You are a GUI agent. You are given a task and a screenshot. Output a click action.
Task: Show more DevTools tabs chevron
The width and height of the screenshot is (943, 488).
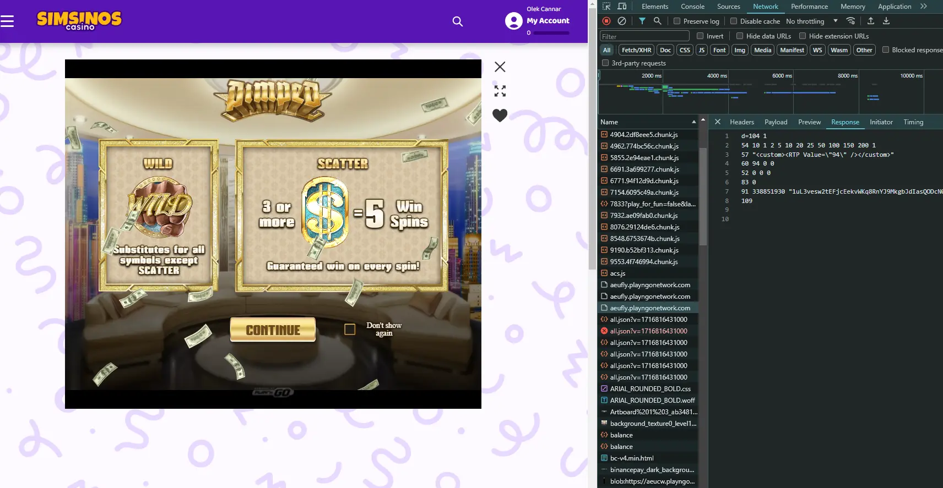(x=924, y=7)
